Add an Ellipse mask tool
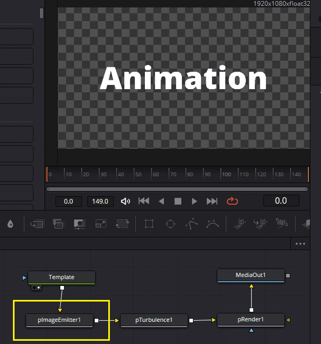The width and height of the screenshot is (321, 344). 170,224
